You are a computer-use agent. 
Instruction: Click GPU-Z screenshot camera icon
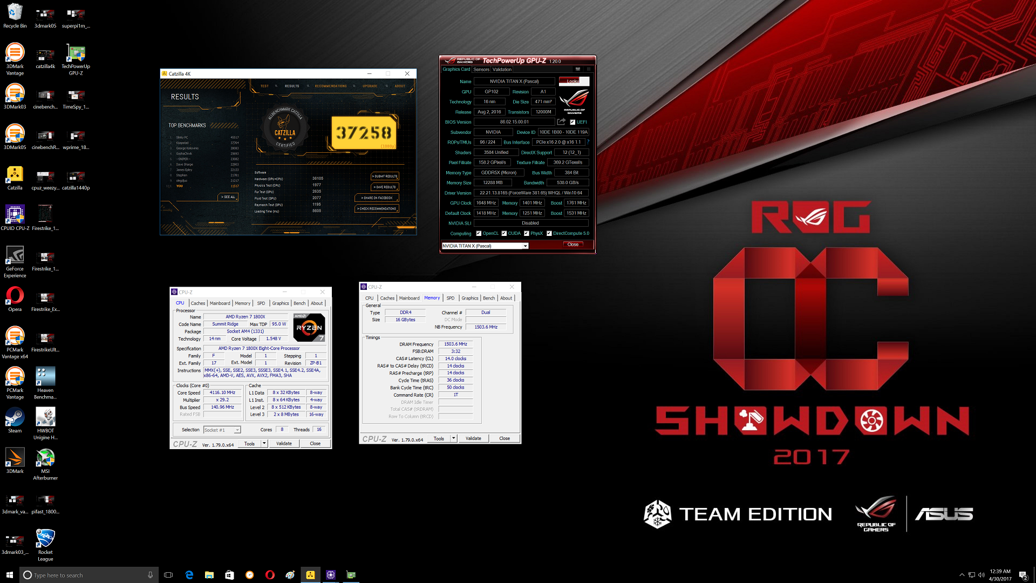[x=577, y=69]
